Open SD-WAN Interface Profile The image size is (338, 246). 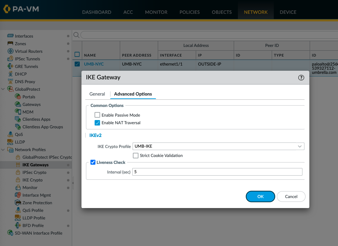pos(38,233)
